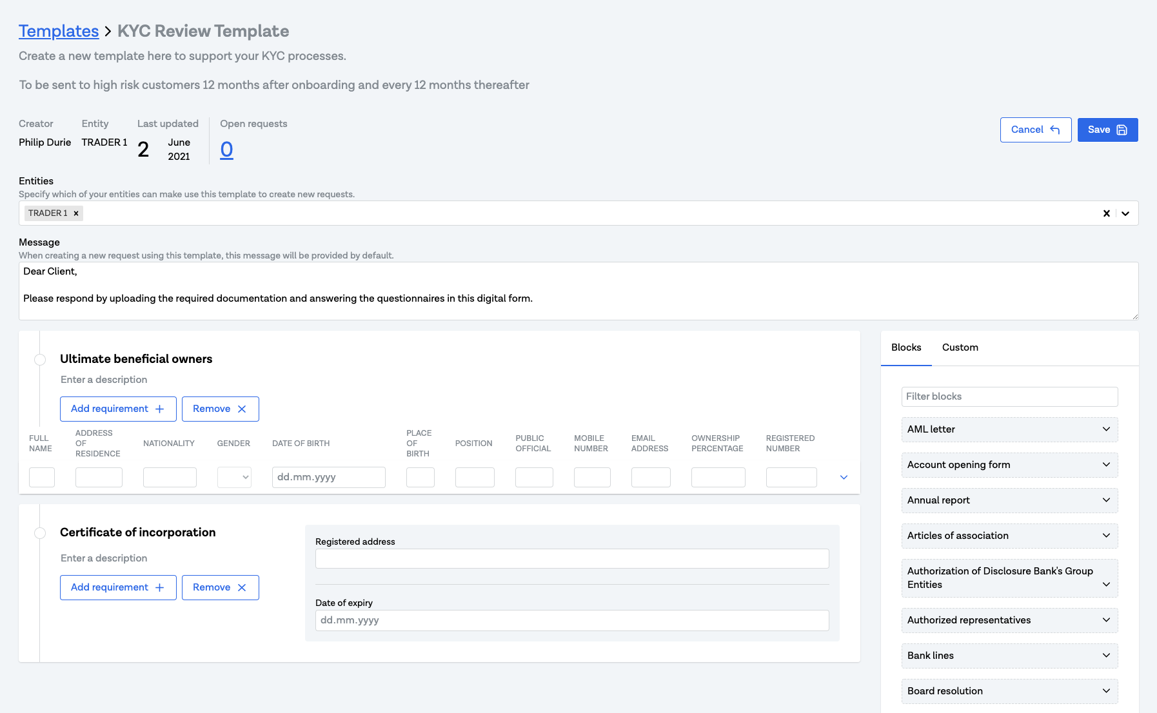The image size is (1157, 713).
Task: Expand the Annual report block
Action: coord(1106,500)
